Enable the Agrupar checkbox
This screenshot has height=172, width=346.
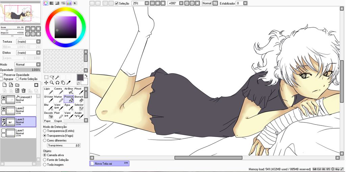[2, 79]
